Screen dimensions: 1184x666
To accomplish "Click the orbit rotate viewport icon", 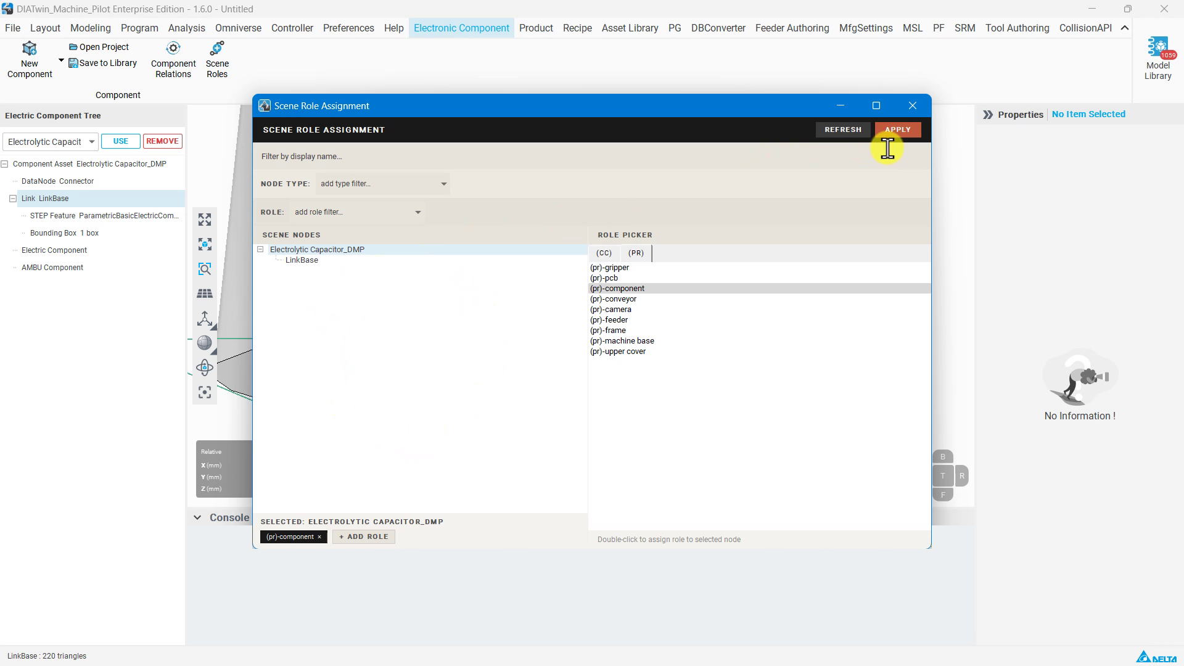I will (205, 368).
